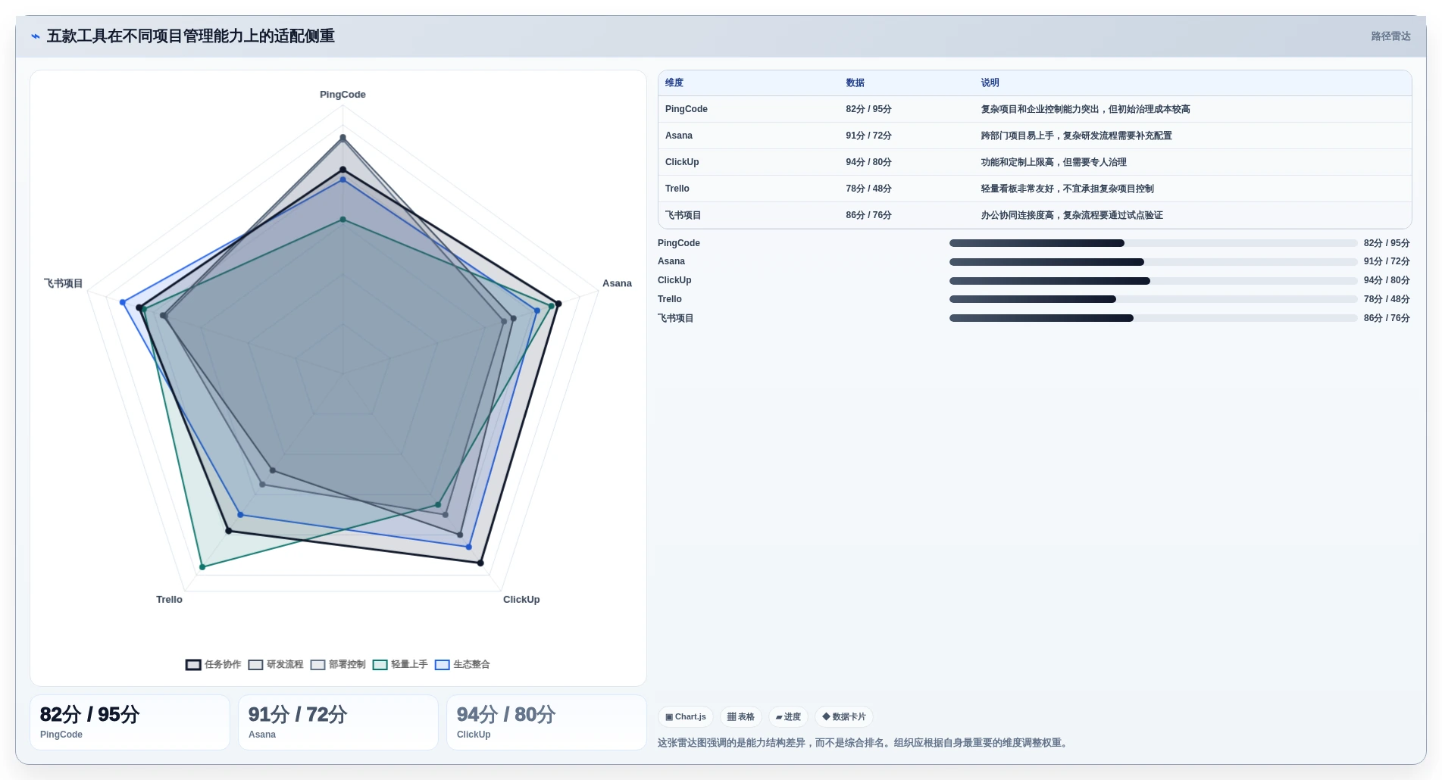
Task: Click the 飞书项目 progress bar
Action: click(1153, 318)
